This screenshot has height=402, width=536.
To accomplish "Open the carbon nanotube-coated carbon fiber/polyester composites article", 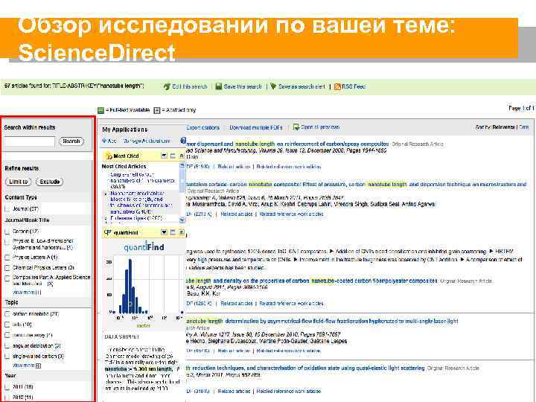I will pyautogui.click(x=312, y=281).
